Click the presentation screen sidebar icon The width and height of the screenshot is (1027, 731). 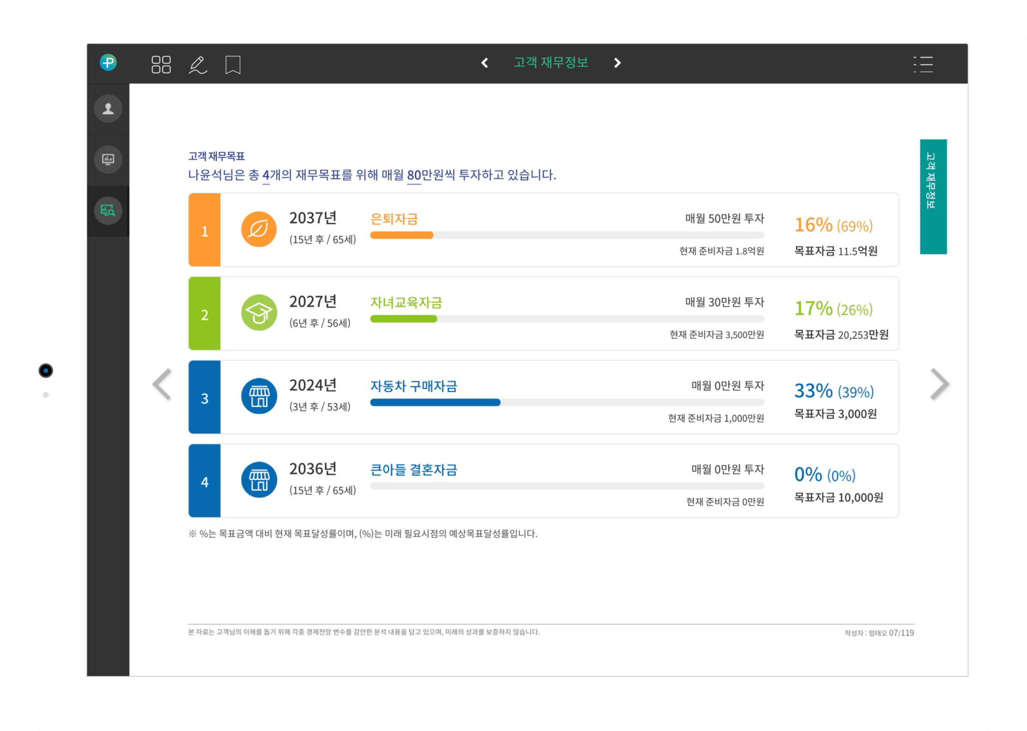(108, 159)
